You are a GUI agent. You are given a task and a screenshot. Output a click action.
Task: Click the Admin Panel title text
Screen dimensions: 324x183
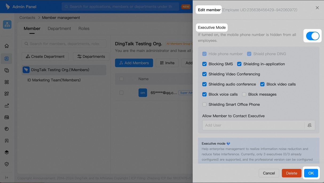click(24, 7)
